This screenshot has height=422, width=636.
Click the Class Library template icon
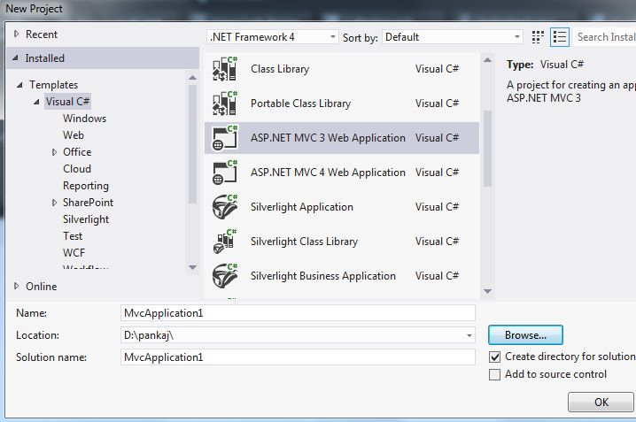point(225,69)
